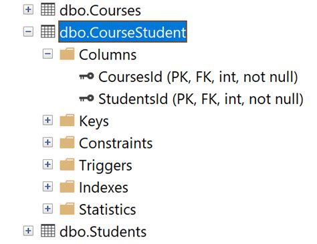Expand the dbo.Courses table node
This screenshot has width=317, height=244.
coord(28,9)
